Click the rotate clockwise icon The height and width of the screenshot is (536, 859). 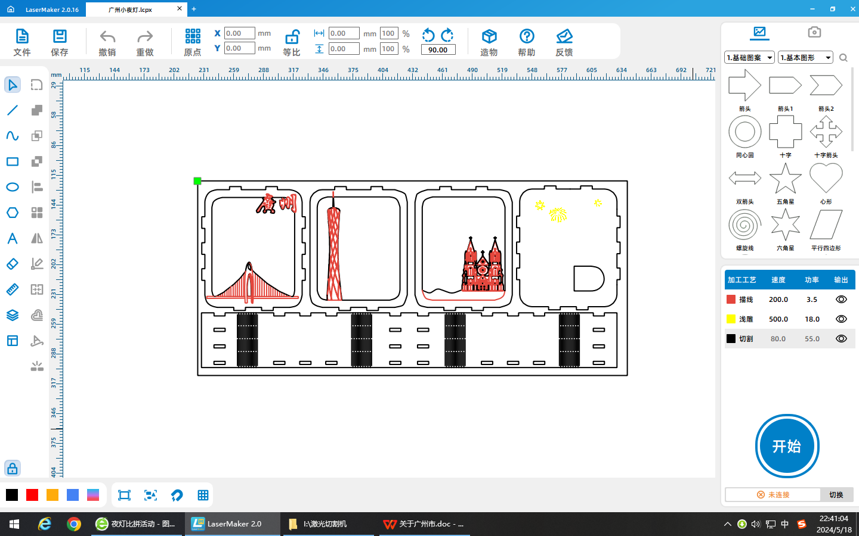click(x=447, y=35)
